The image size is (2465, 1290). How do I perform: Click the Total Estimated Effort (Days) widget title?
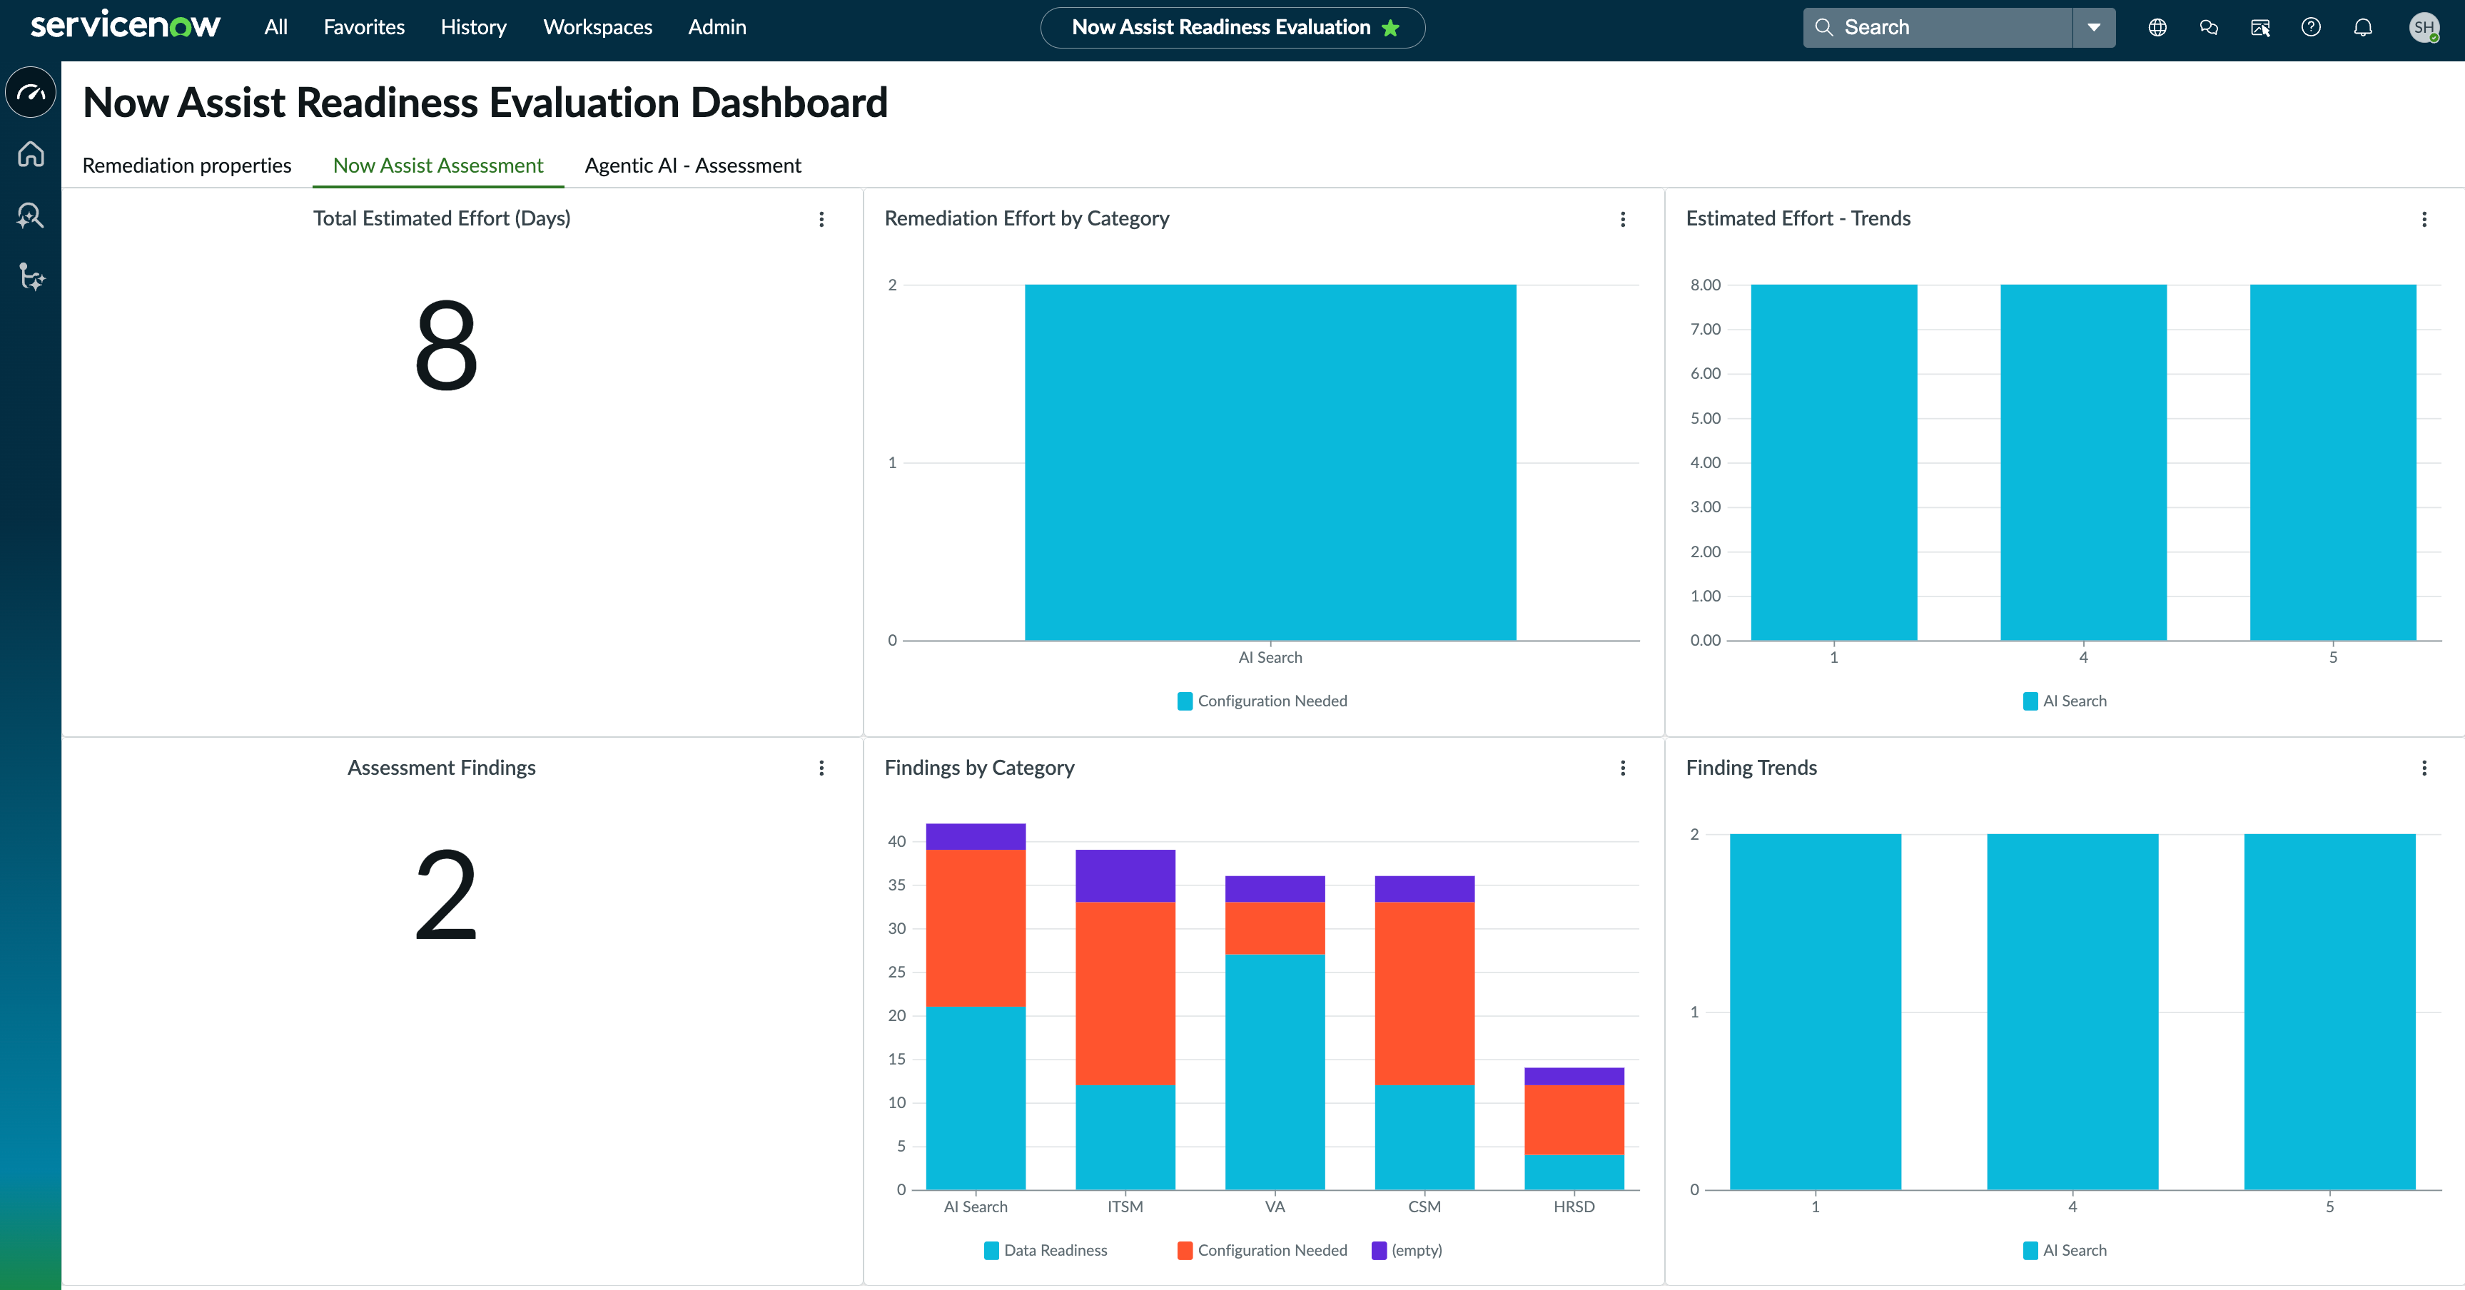coord(441,218)
